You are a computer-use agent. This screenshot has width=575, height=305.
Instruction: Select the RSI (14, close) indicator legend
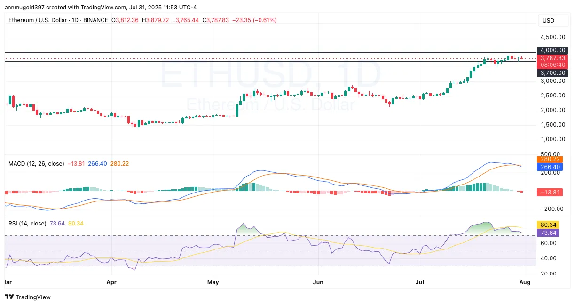tap(28, 223)
